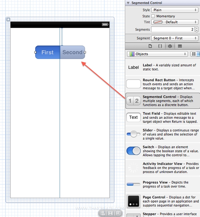Screen dimensions: 200x217
Task: Click the Segments count stepper arrows
Action: (197, 29)
